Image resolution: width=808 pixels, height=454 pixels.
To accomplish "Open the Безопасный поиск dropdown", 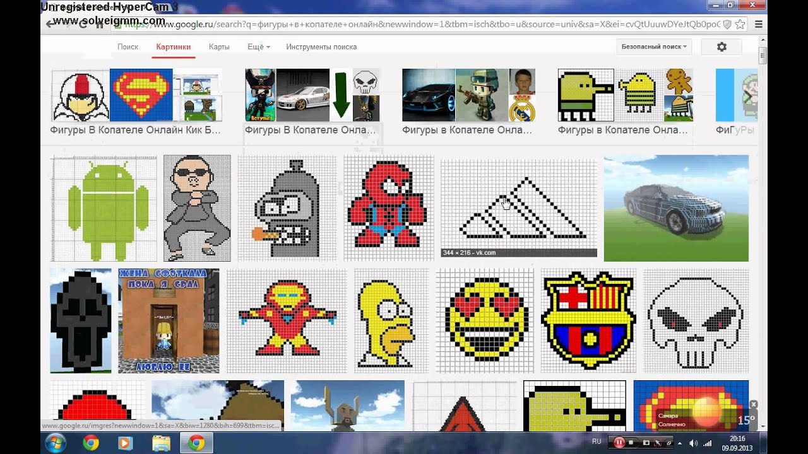I will point(654,47).
